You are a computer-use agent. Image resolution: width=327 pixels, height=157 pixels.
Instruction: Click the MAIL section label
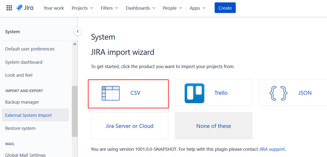click(10, 144)
